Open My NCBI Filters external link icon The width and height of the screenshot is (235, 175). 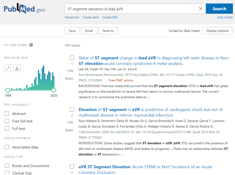[x=31, y=45]
